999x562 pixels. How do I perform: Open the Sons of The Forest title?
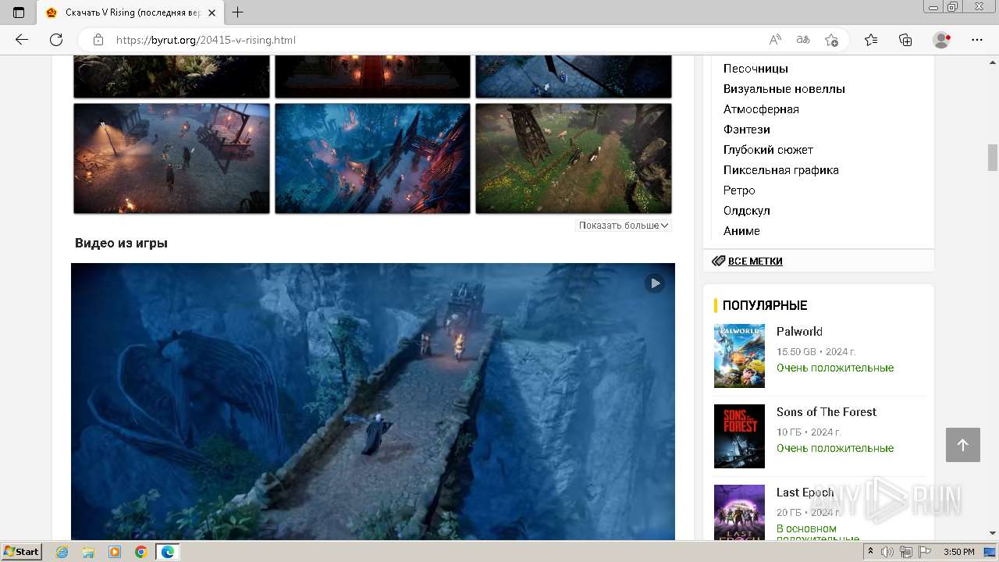(827, 412)
